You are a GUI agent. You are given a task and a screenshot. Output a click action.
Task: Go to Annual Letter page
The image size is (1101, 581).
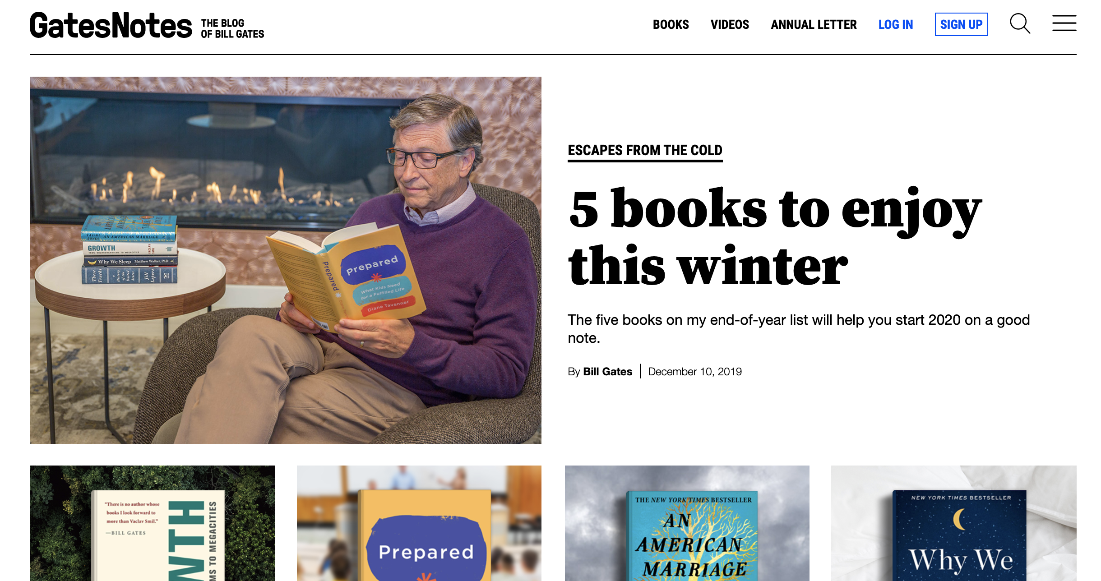814,24
